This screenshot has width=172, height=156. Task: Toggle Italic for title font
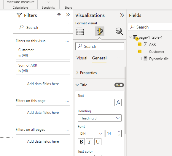pyautogui.click(x=90, y=142)
